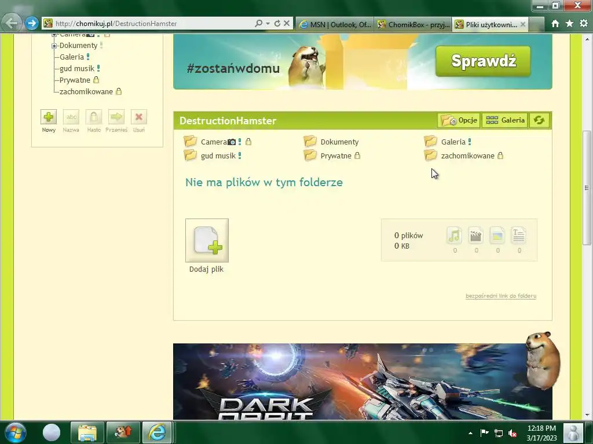
Task: Switch to Galeria view button
Action: pyautogui.click(x=505, y=120)
